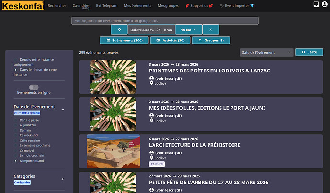This screenshot has height=193, width=330.
Task: Open Rechercher in the top menu
Action: [56, 5]
